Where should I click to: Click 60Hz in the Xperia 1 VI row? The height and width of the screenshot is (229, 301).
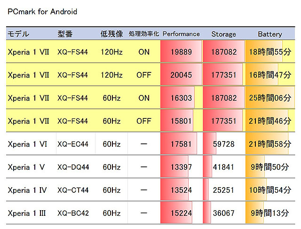click(111, 144)
